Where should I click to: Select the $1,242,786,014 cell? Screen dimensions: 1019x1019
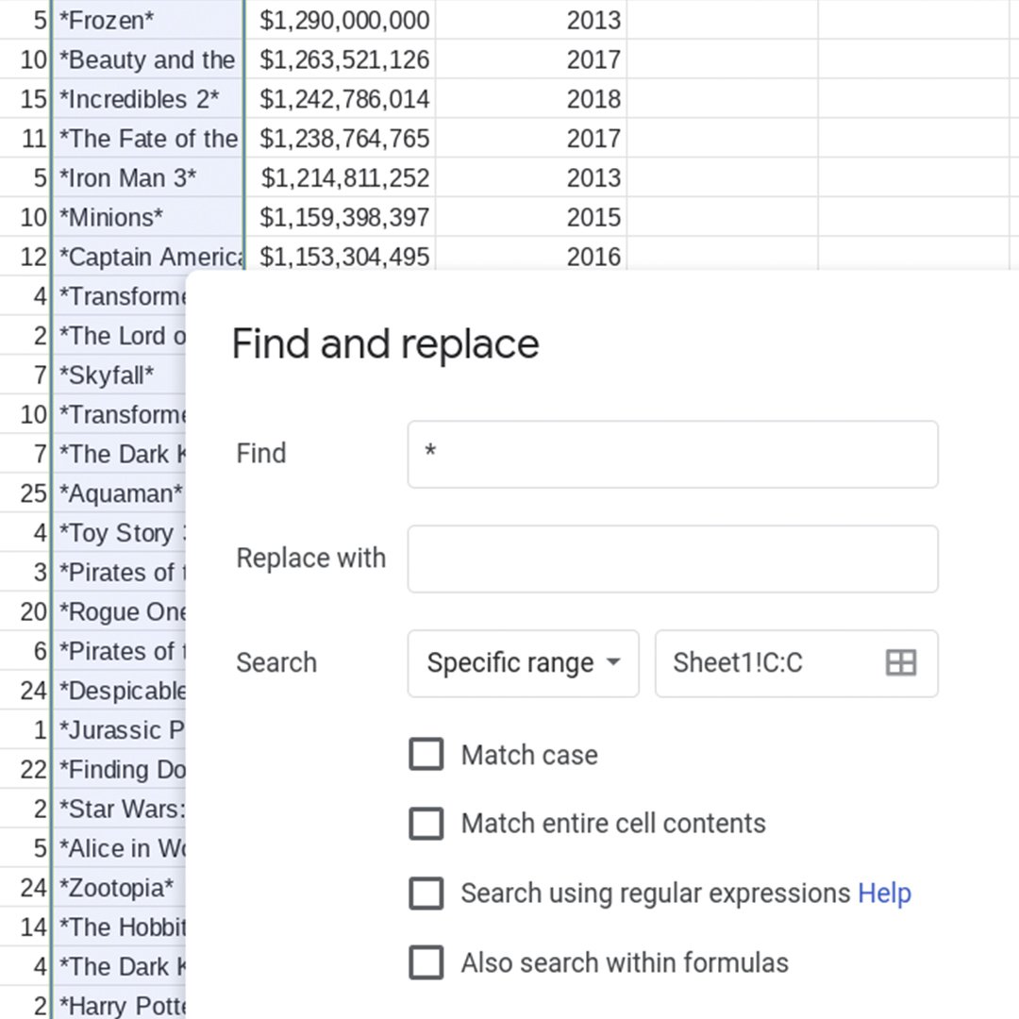tap(342, 99)
